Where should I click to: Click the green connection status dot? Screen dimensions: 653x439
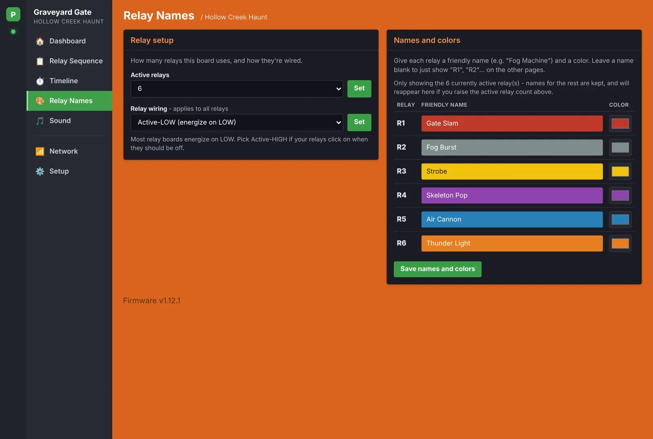click(x=13, y=31)
